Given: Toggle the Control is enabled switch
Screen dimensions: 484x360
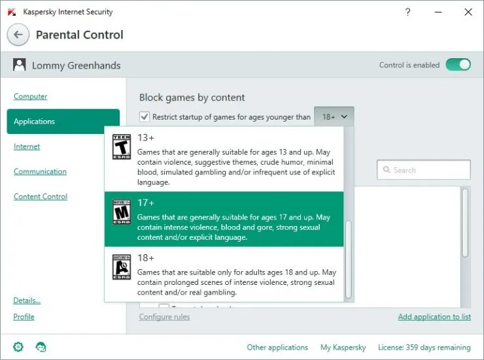Looking at the screenshot, I should click(x=458, y=65).
